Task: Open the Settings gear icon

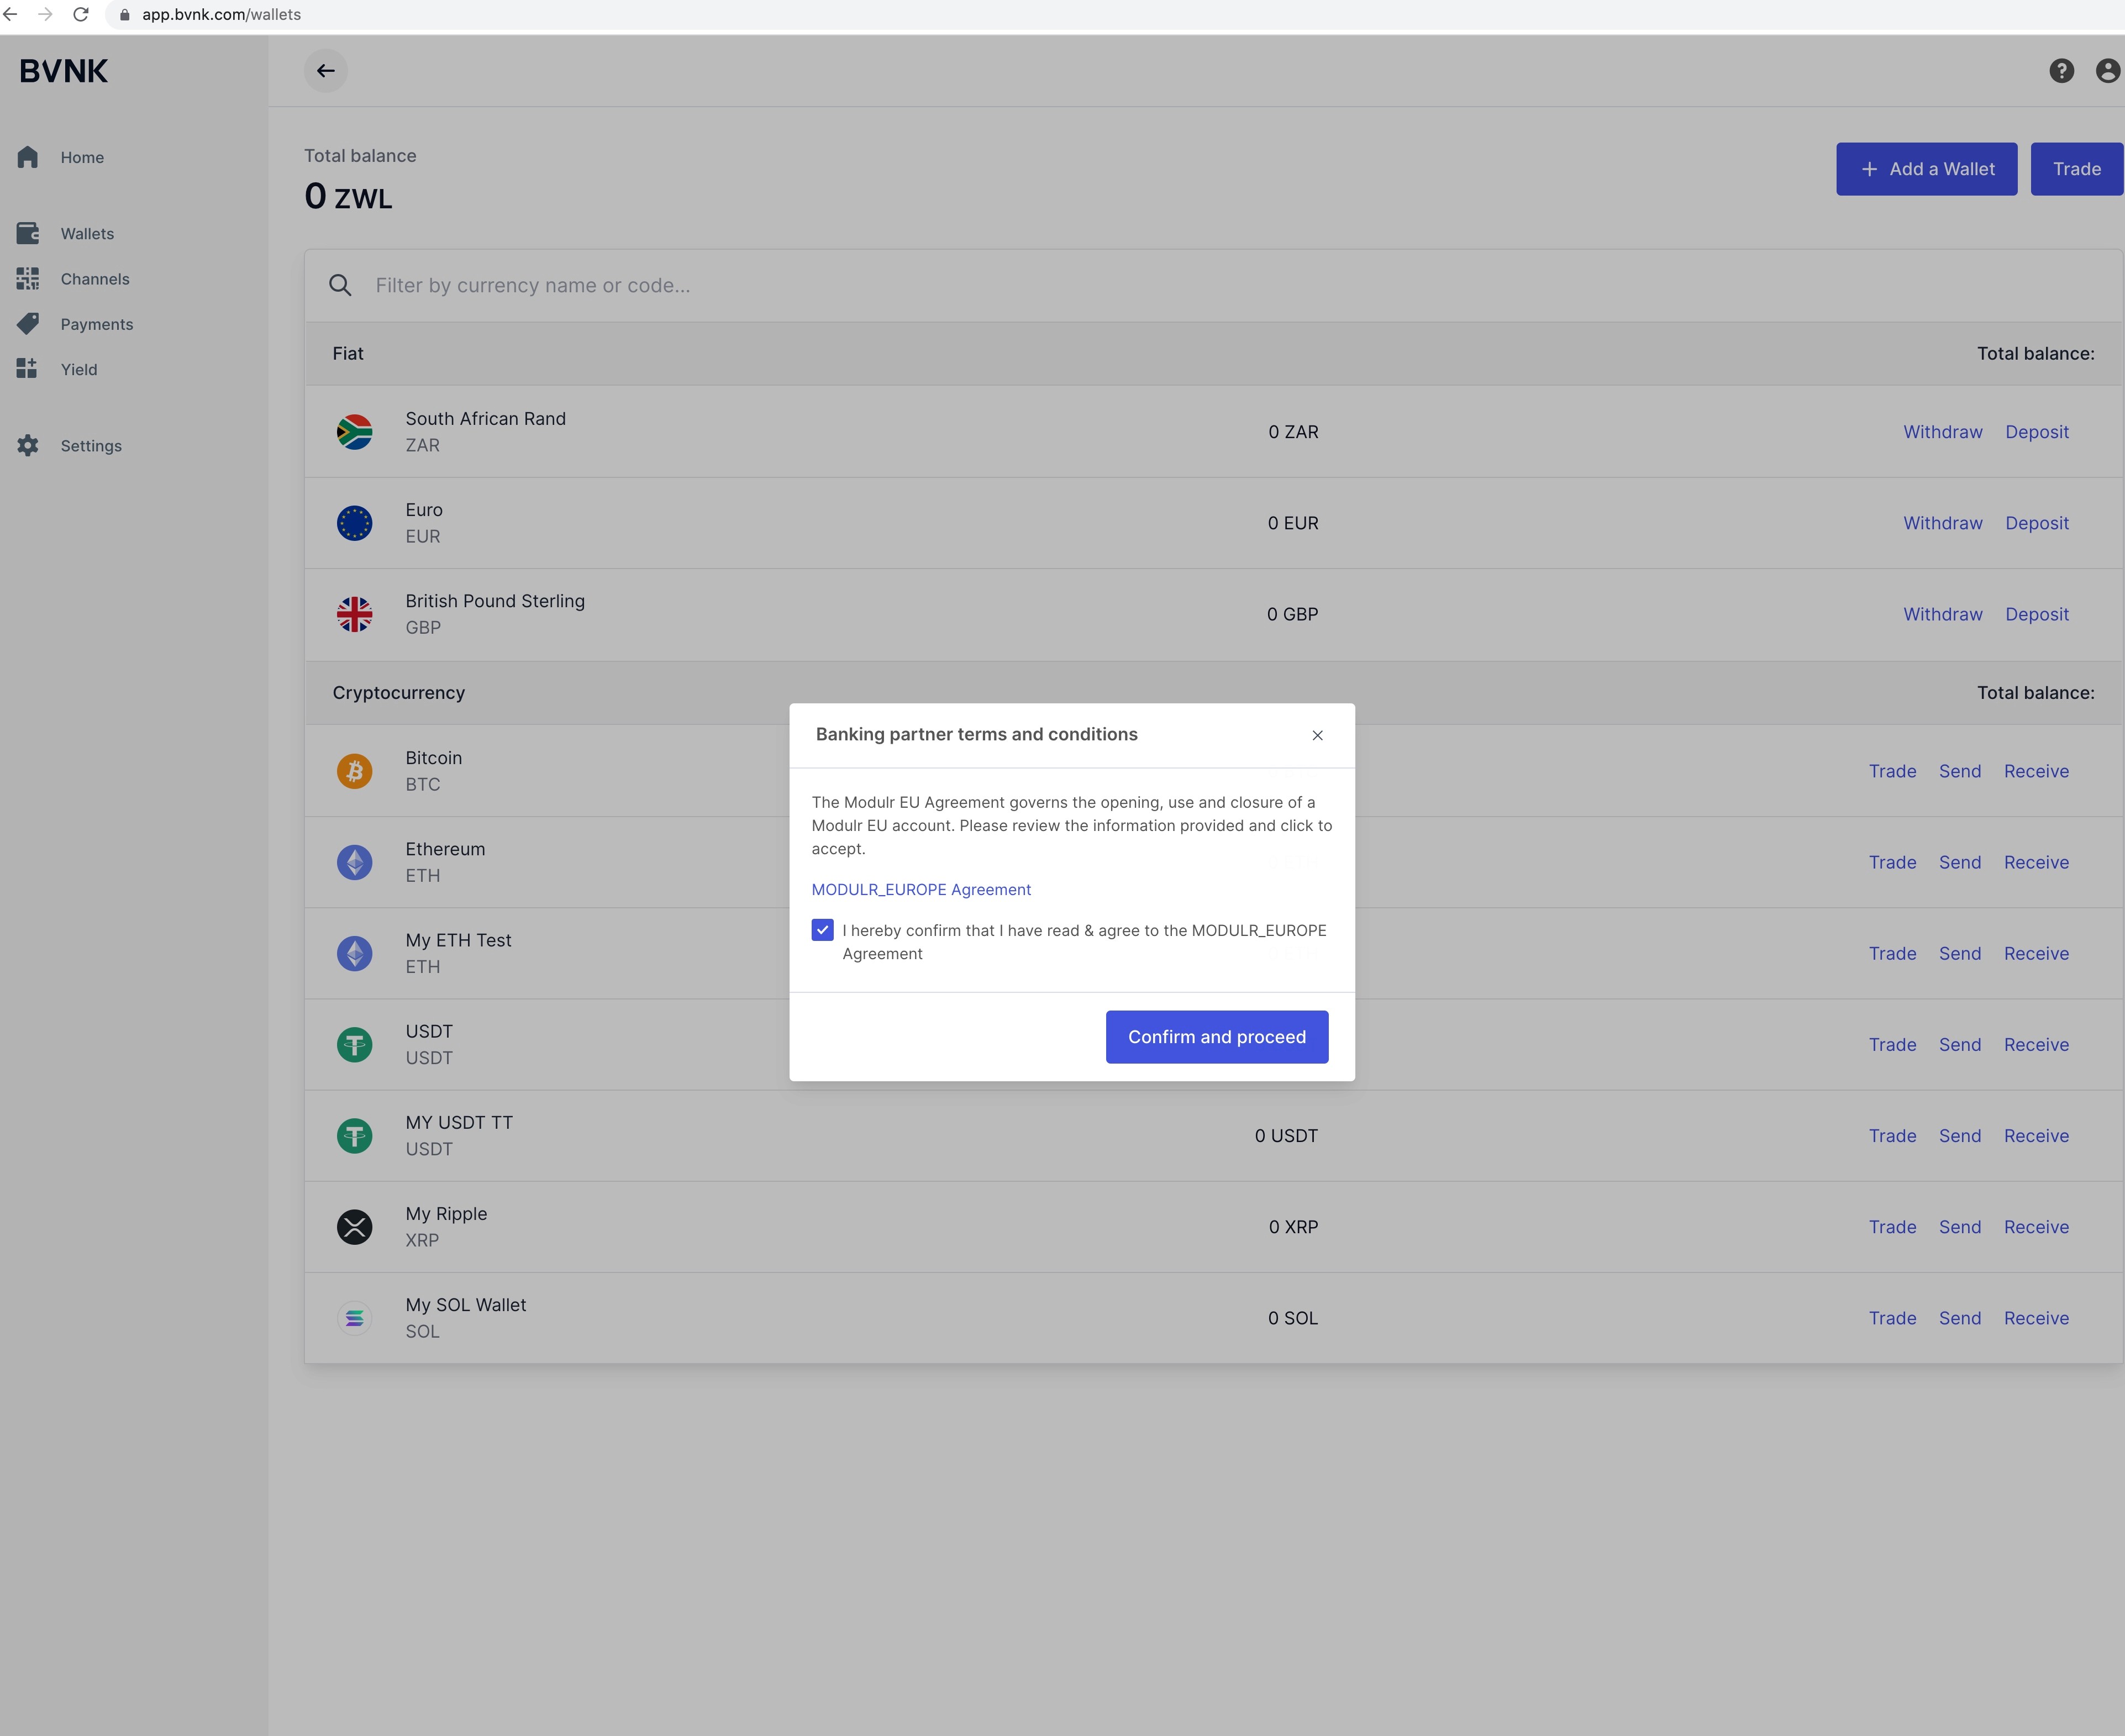Action: [28, 446]
